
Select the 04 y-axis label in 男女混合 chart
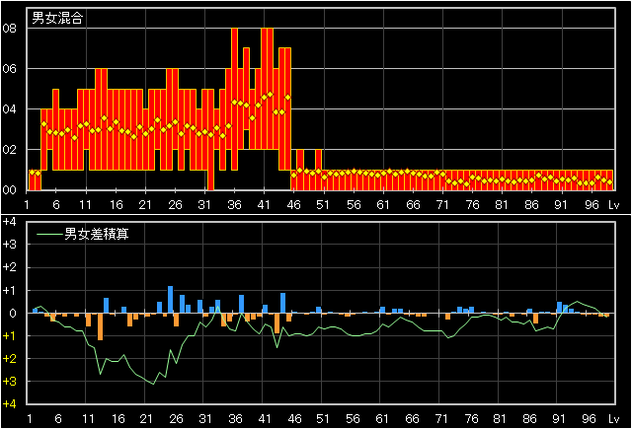[x=9, y=109]
